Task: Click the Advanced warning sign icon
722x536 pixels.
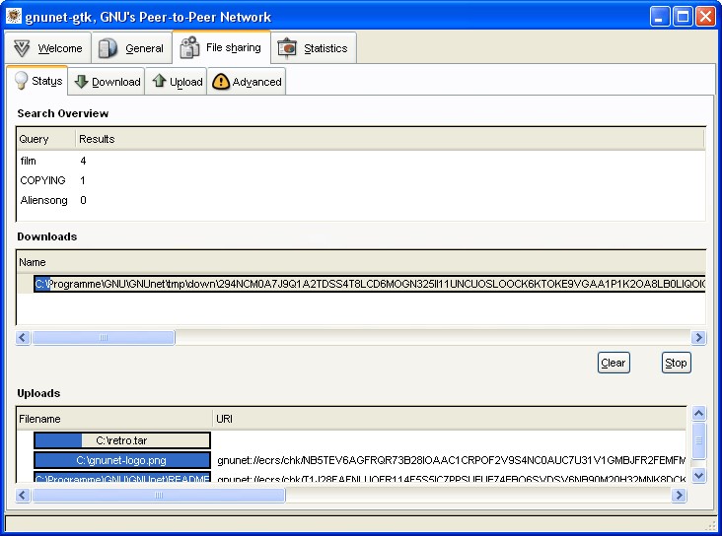Action: pos(221,82)
